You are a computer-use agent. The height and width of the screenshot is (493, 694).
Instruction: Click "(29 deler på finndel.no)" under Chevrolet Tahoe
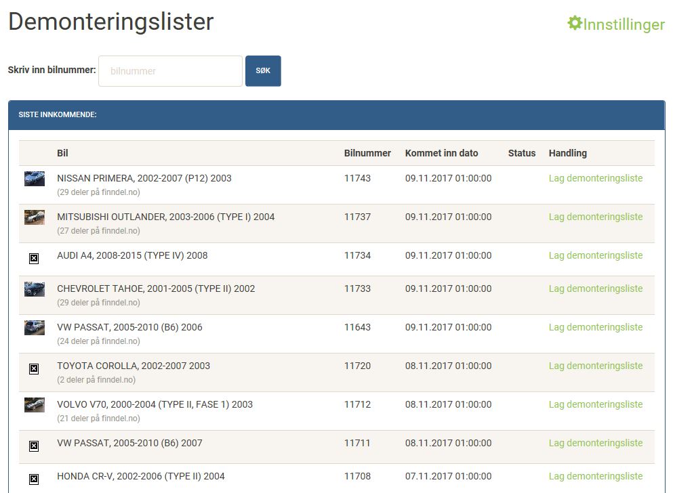point(98,303)
